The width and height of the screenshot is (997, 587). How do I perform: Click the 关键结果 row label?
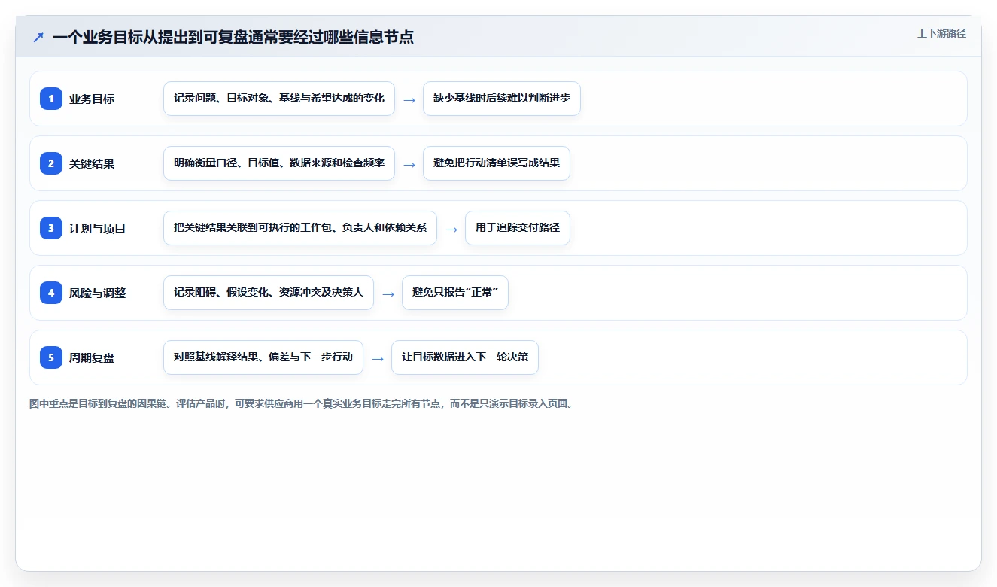[x=92, y=163]
